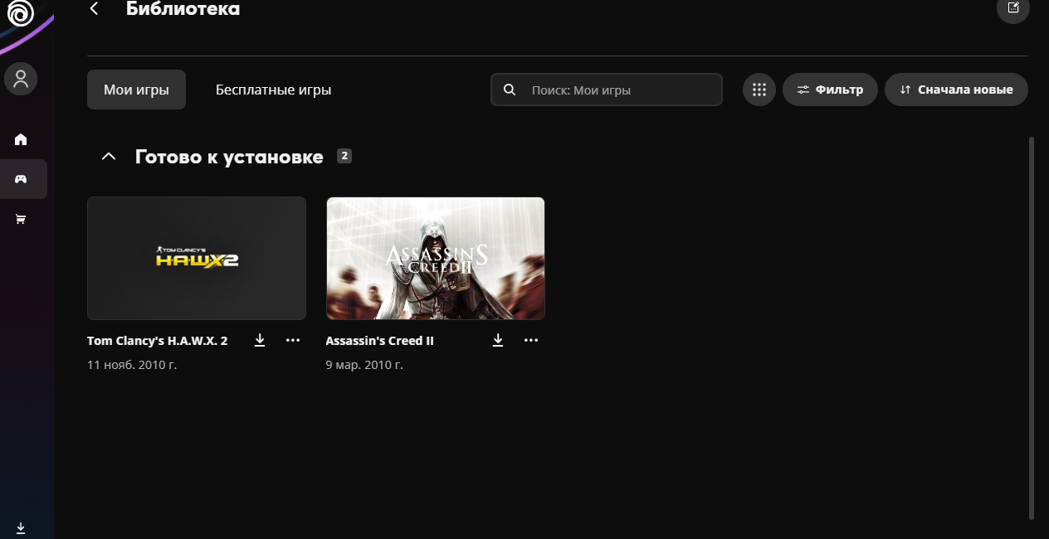Screen dimensions: 1049x539
Task: Go to Home in sidebar
Action: [x=21, y=139]
